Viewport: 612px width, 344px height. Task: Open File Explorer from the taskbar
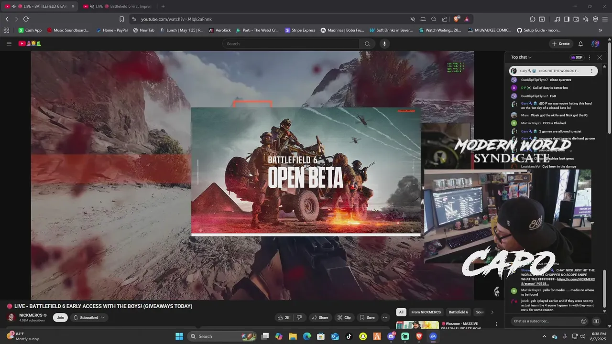click(x=293, y=336)
